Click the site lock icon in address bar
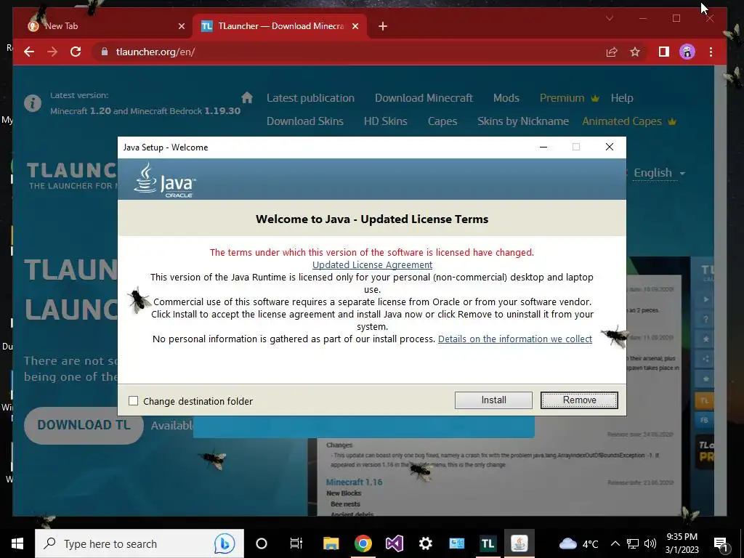Image resolution: width=744 pixels, height=558 pixels. (105, 52)
